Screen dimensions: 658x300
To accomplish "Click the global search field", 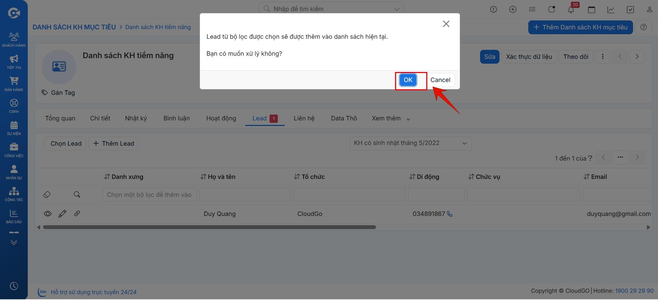I will click(331, 9).
